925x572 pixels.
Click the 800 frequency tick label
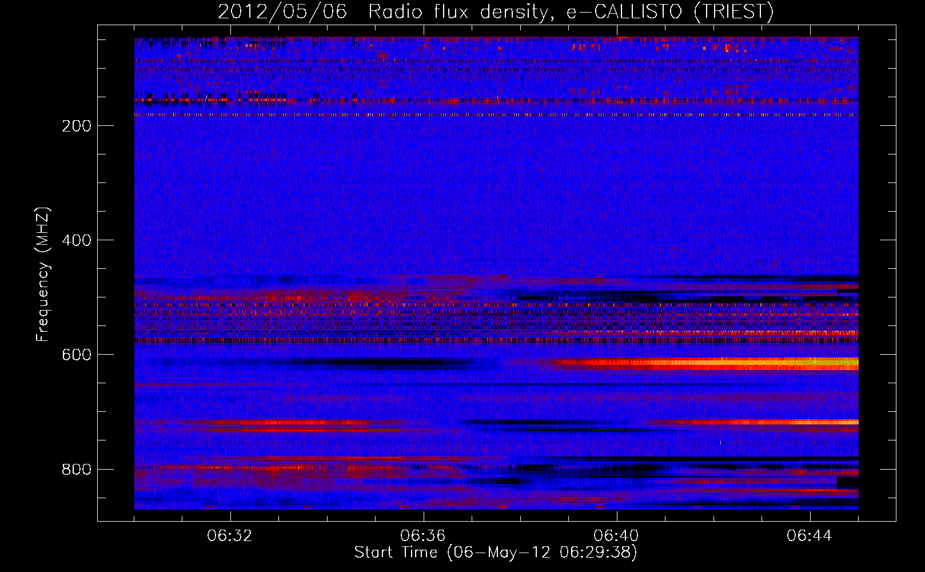77,470
